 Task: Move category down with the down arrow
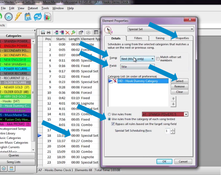pyautogui.click(x=173, y=104)
